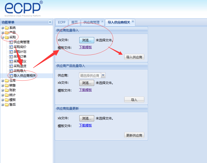Expand the 销售 folder node
207x163 pixels.
point(2,86)
